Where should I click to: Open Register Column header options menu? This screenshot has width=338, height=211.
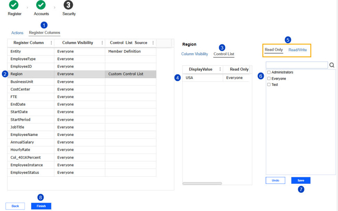tap(51, 43)
